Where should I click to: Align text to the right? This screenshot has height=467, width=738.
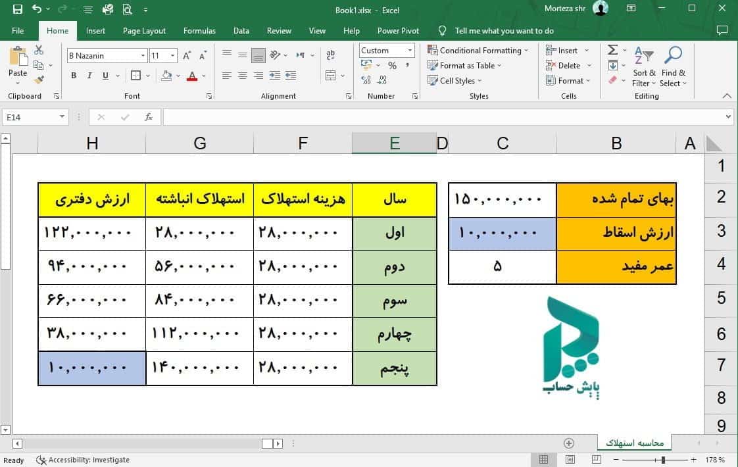pyautogui.click(x=258, y=76)
